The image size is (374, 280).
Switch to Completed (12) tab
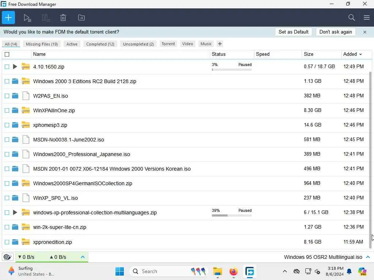pyautogui.click(x=100, y=44)
